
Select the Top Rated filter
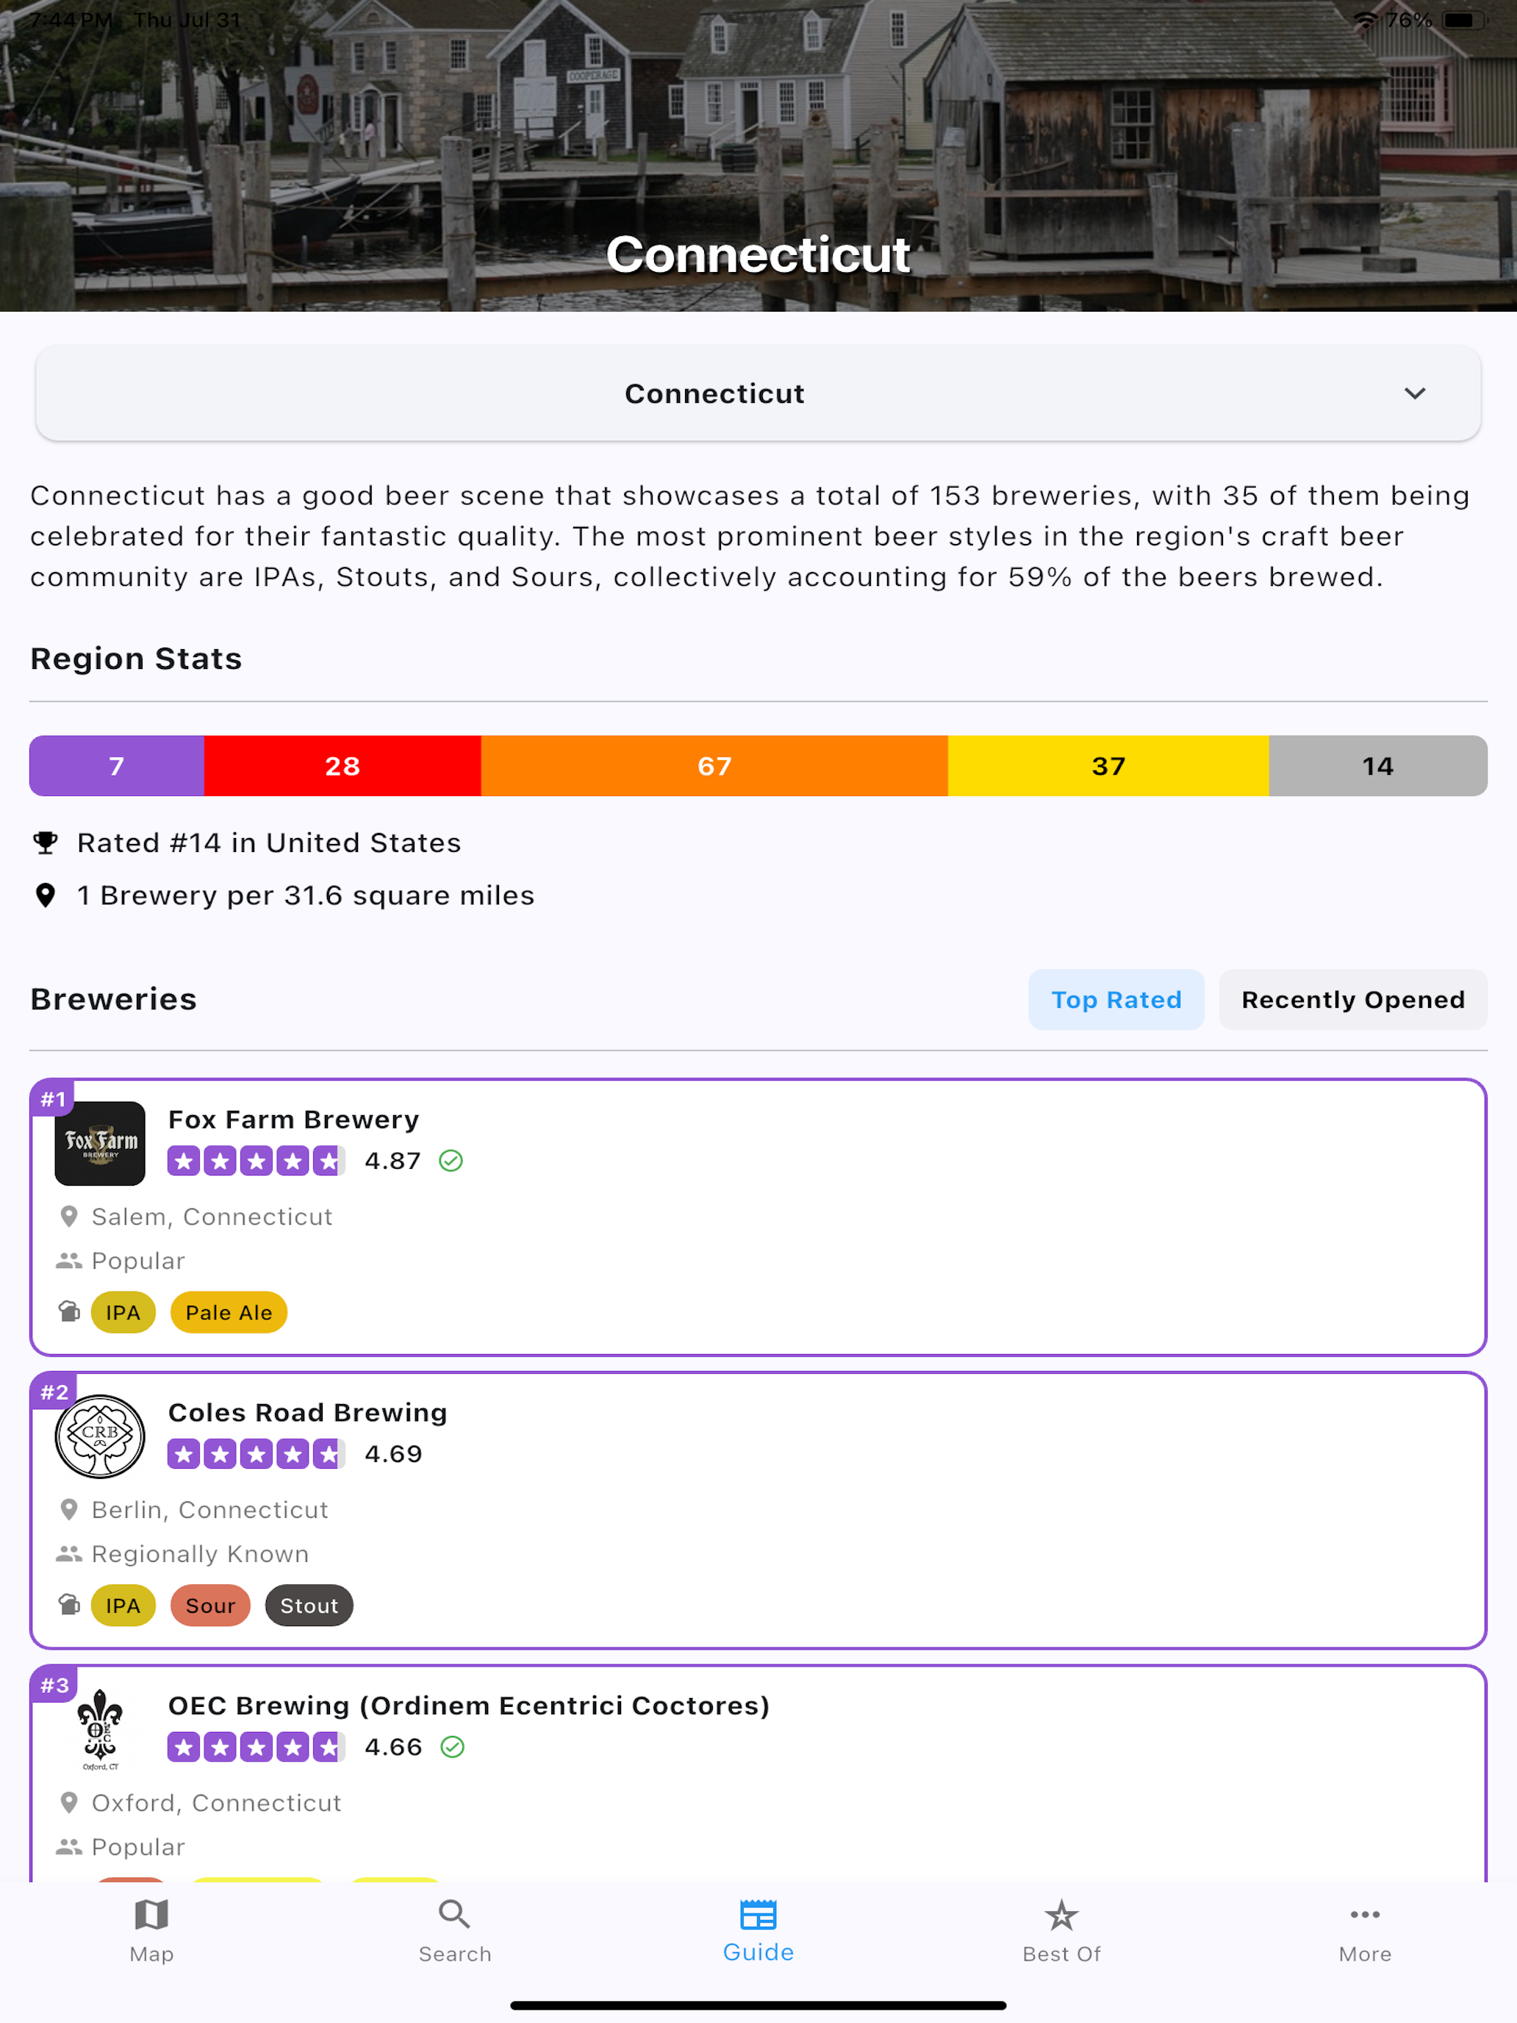click(x=1116, y=1000)
